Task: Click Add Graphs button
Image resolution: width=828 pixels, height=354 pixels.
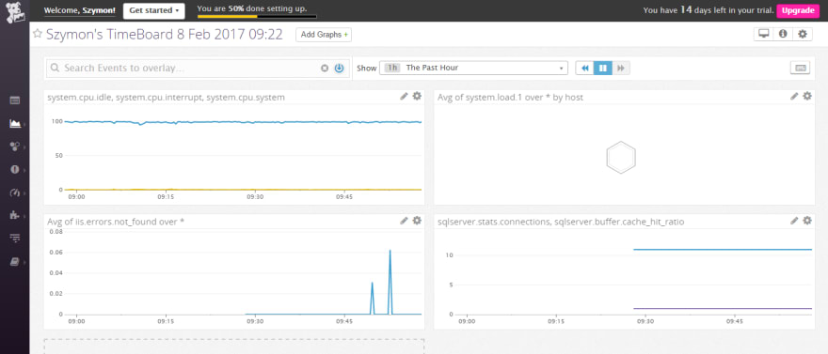Action: 324,35
